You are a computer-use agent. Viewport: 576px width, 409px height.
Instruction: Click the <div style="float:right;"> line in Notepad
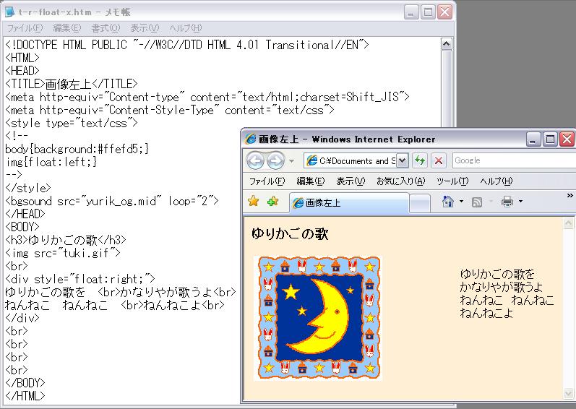coord(80,279)
